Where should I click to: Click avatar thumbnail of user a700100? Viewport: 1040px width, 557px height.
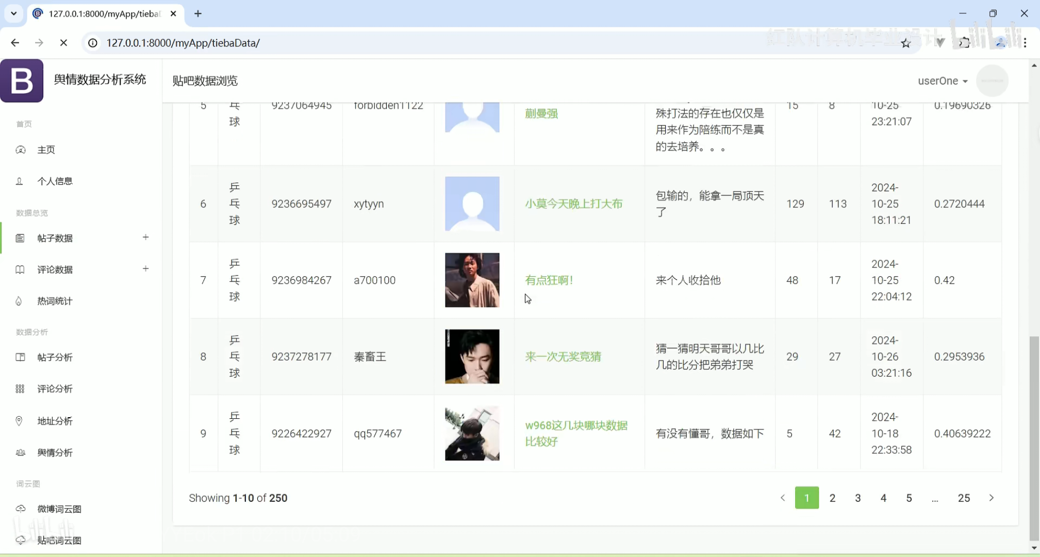click(x=472, y=280)
